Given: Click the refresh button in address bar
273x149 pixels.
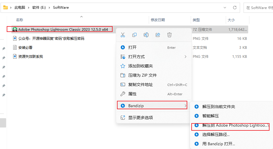Looking at the screenshot, I should pyautogui.click(x=235, y=8).
